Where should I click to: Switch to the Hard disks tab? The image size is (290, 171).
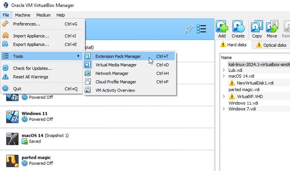[x=233, y=45]
